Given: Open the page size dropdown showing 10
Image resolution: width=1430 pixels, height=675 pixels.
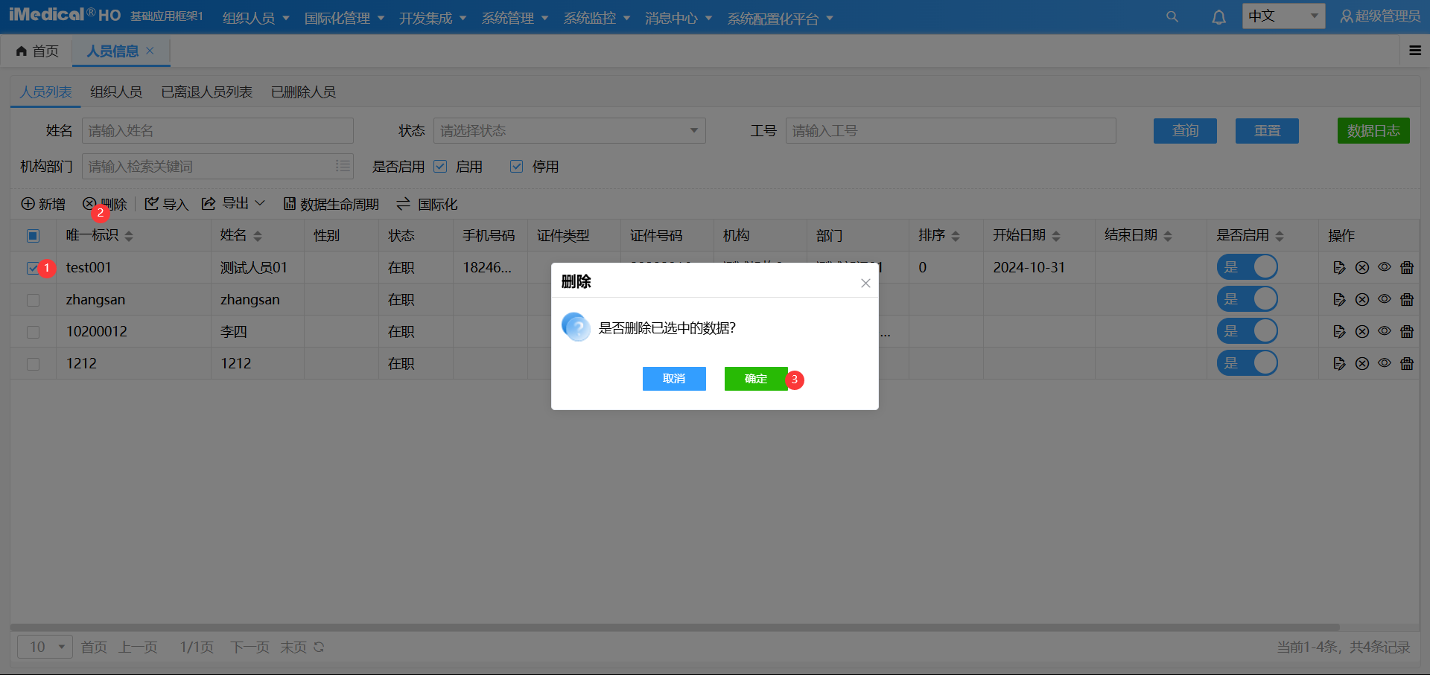Looking at the screenshot, I should click(x=45, y=647).
